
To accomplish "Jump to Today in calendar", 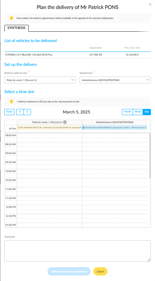I will pyautogui.click(x=9, y=112).
